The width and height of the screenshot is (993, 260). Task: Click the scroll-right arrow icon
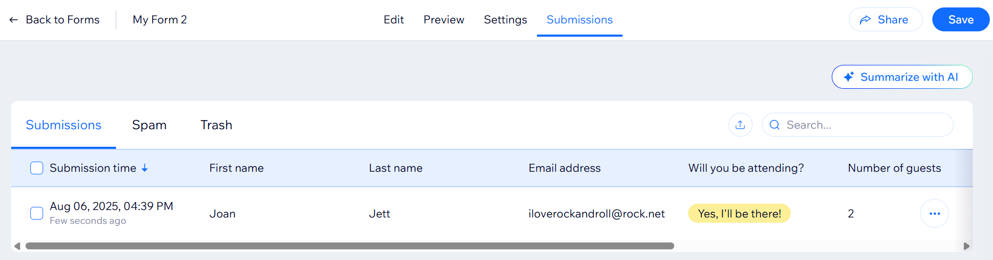click(x=966, y=246)
